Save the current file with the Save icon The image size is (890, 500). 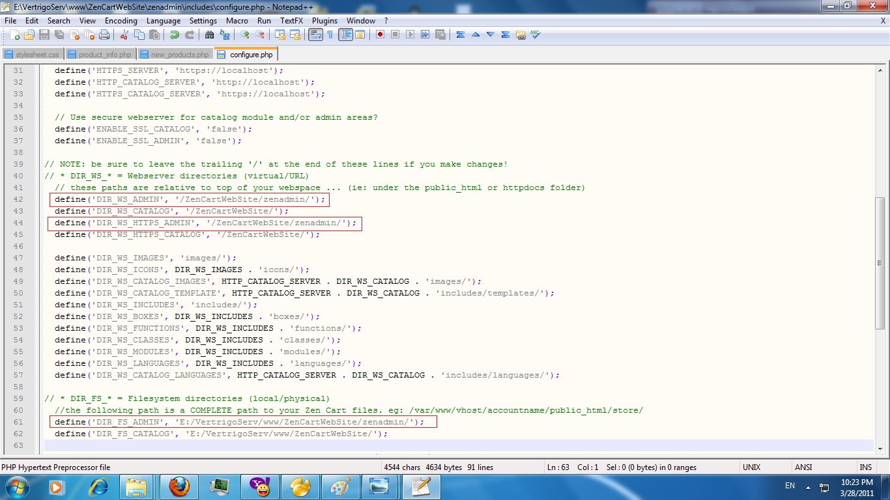pyautogui.click(x=43, y=35)
